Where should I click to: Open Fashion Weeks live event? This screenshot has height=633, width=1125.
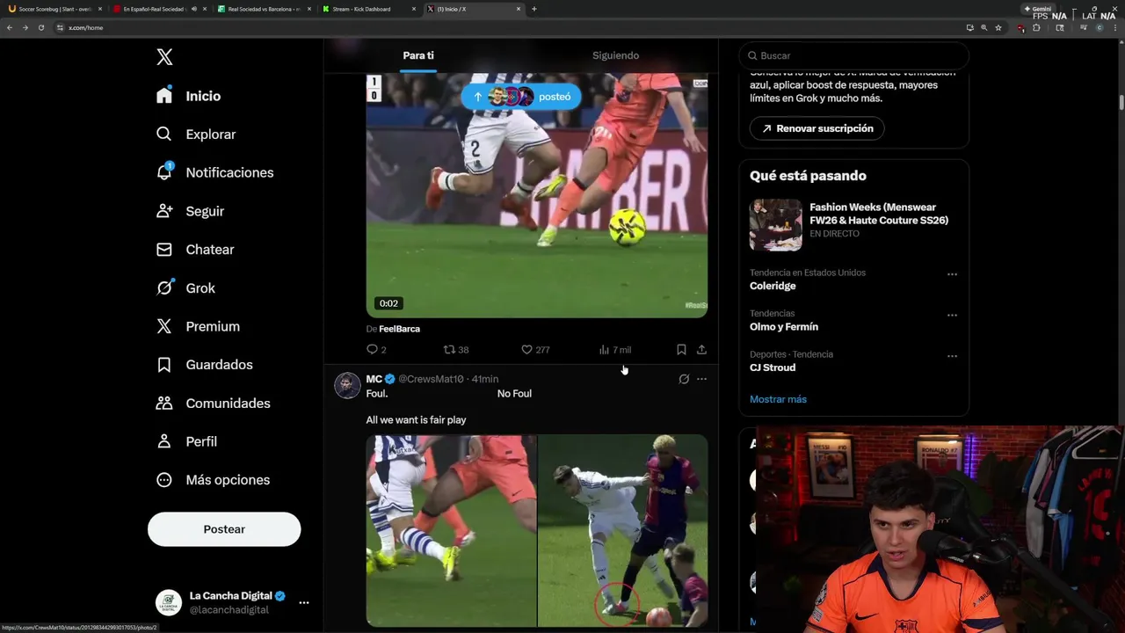click(x=853, y=224)
